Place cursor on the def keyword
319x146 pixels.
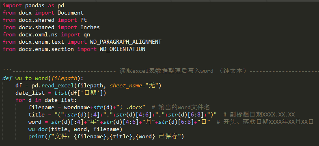[7, 78]
